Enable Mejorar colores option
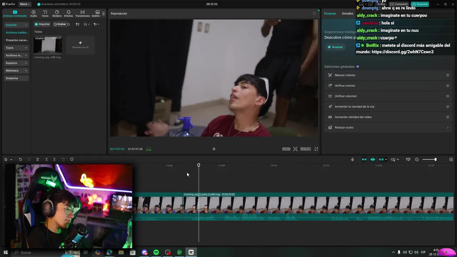 point(448,75)
